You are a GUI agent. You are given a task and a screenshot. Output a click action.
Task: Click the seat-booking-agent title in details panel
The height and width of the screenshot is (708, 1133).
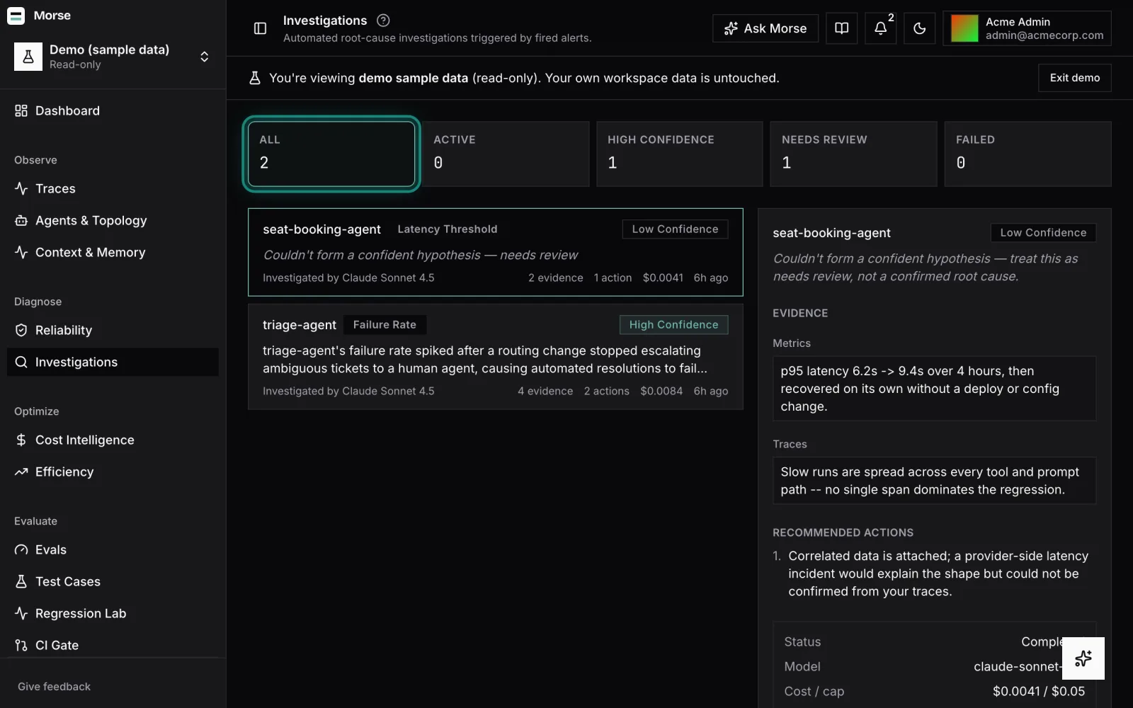(x=831, y=233)
